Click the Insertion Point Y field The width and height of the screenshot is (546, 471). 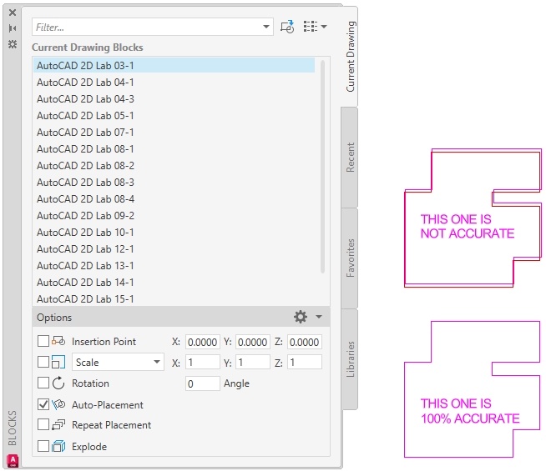252,342
